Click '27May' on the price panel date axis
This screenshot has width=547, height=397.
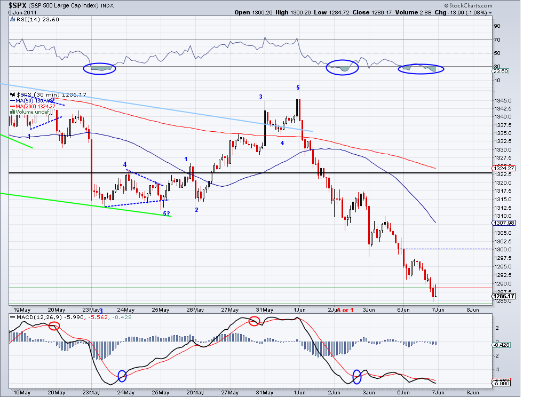click(x=230, y=310)
